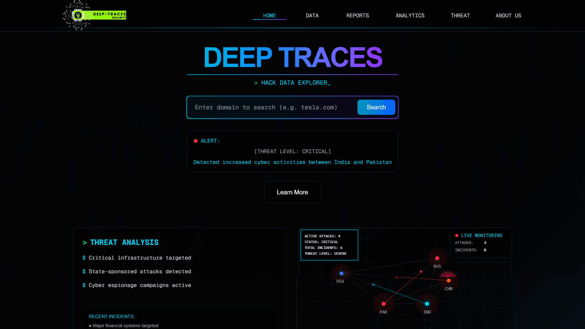Click the LIVE MONITORING status dot

tap(456, 235)
